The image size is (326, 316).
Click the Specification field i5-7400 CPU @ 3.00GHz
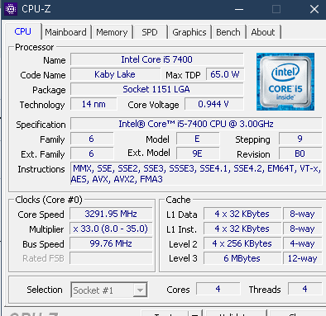[x=196, y=124]
